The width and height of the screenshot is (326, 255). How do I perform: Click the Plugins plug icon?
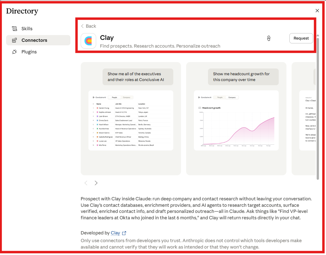[x=14, y=52]
